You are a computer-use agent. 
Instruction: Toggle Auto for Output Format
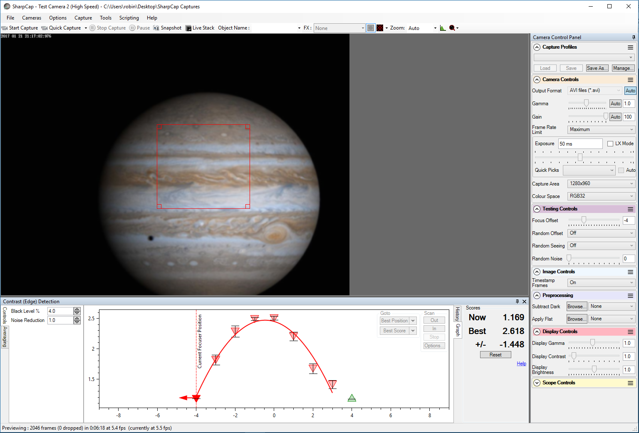click(630, 91)
